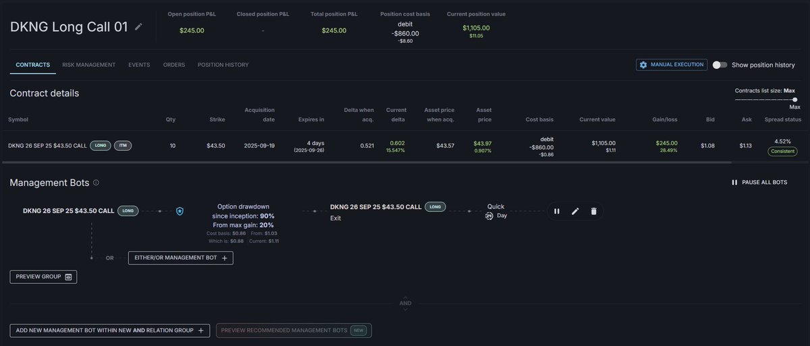Edit the management bot with pencil icon

coord(575,211)
